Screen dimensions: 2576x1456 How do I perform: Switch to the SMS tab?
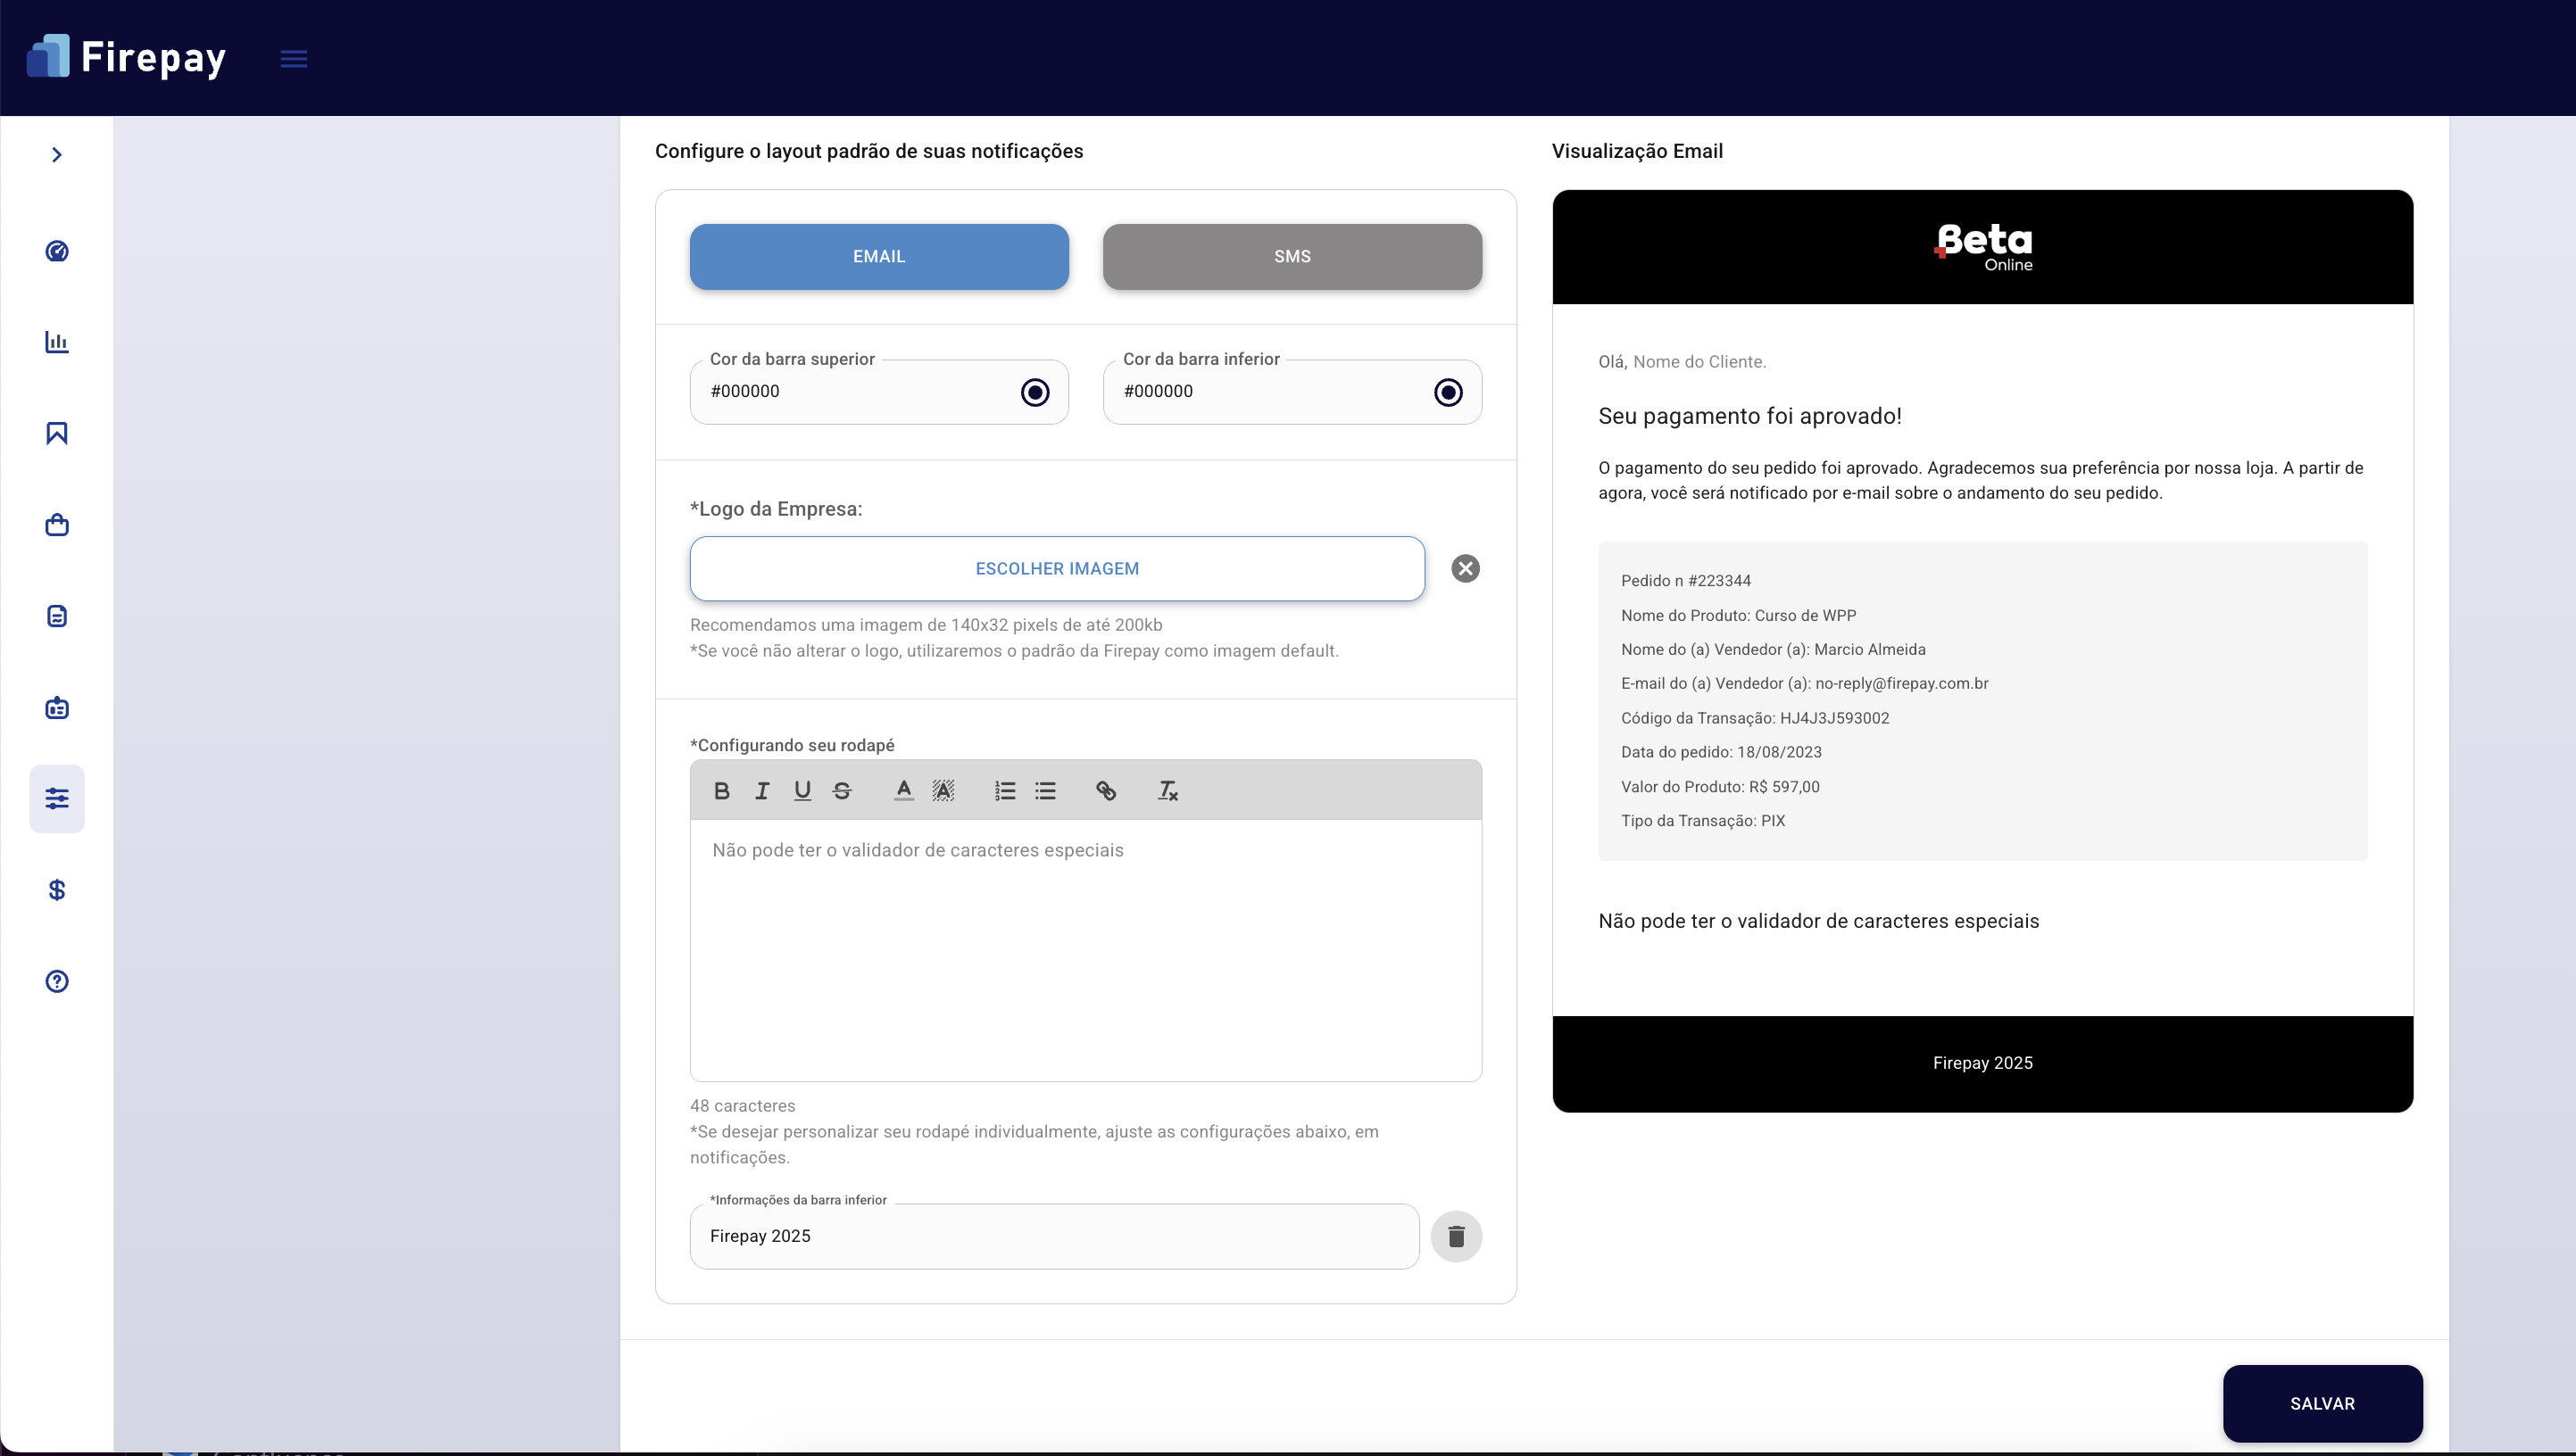(x=1292, y=257)
